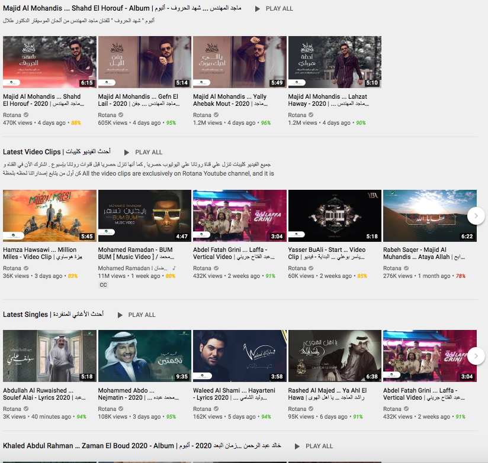Click title Abdullah Al Ruwaished ... Soulef Alai
The width and height of the screenshot is (488, 463).
coord(44,394)
